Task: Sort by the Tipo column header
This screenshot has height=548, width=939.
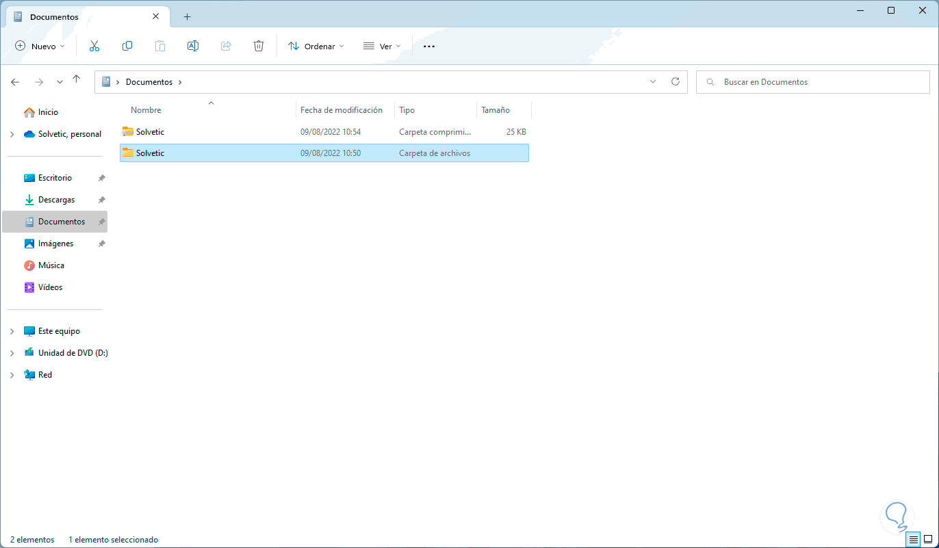Action: point(407,110)
